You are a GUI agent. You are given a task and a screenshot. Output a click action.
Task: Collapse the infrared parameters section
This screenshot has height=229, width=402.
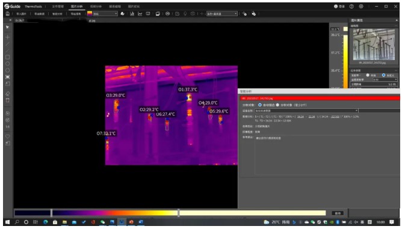[x=397, y=70]
